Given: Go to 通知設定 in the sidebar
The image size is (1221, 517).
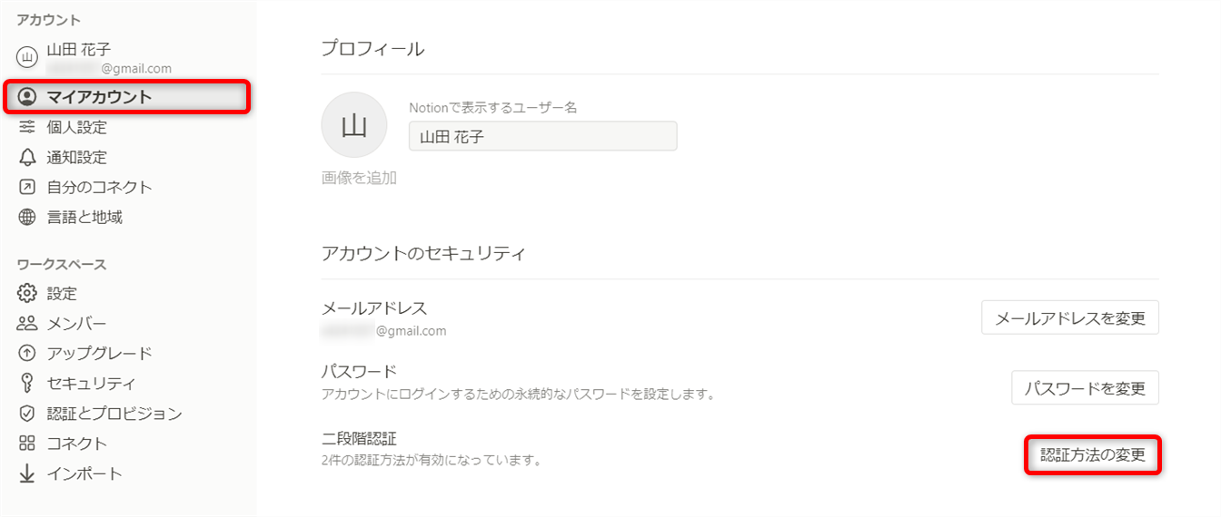Looking at the screenshot, I should [76, 157].
